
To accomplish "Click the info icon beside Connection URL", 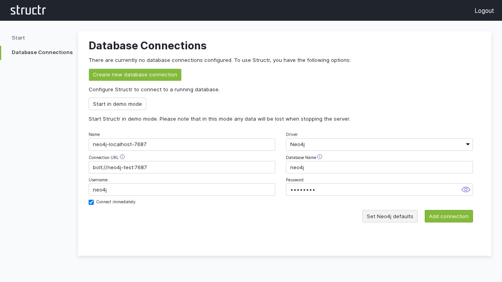I will point(122,156).
